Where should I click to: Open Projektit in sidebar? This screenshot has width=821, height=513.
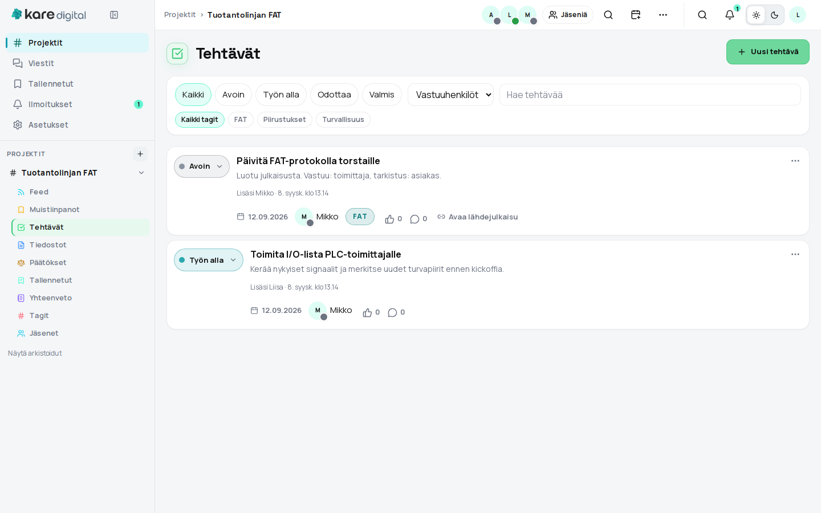tap(77, 43)
